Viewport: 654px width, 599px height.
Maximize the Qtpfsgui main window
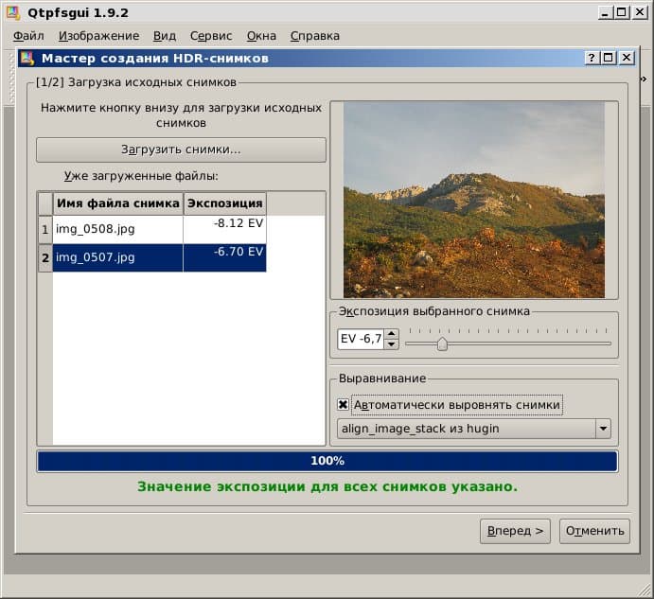tap(622, 12)
